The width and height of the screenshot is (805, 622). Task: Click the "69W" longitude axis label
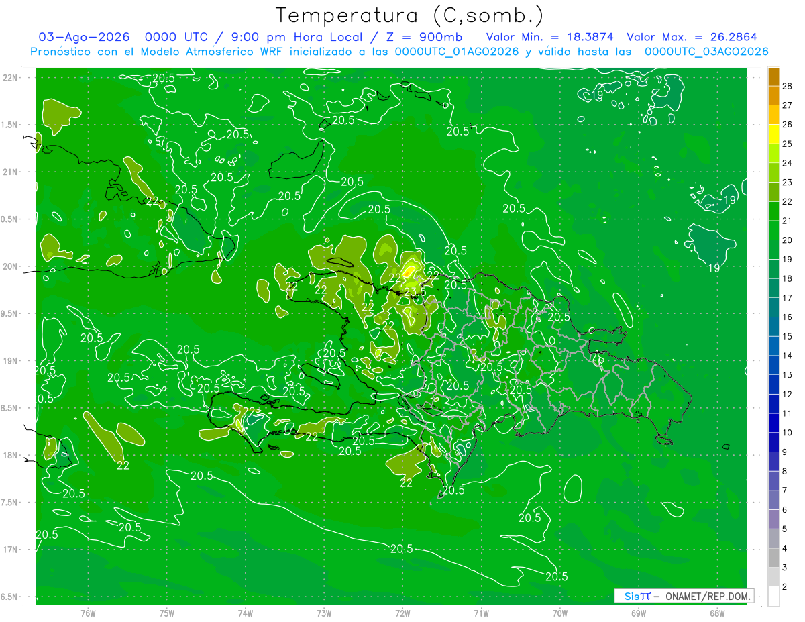point(639,613)
